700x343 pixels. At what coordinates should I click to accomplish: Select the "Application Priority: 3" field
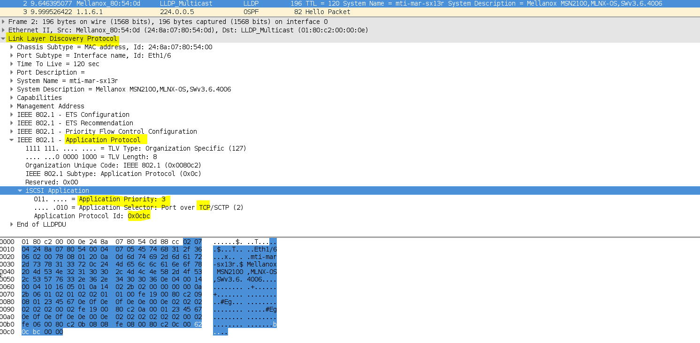pyautogui.click(x=124, y=199)
